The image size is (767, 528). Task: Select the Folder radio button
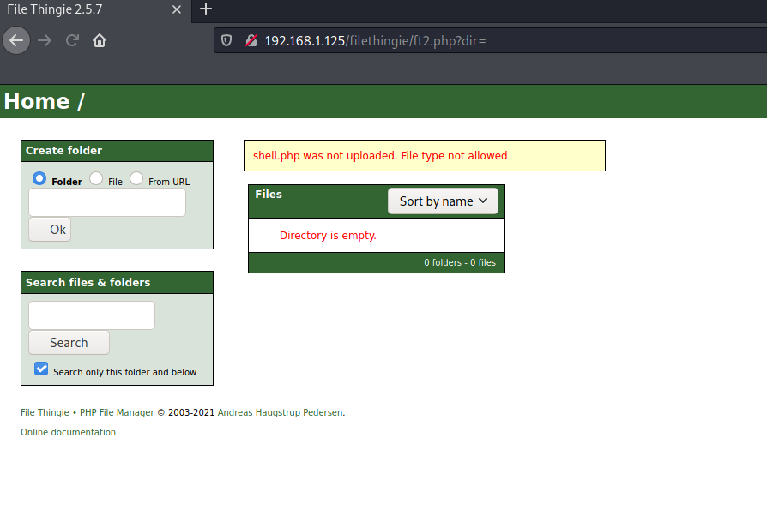pos(39,178)
